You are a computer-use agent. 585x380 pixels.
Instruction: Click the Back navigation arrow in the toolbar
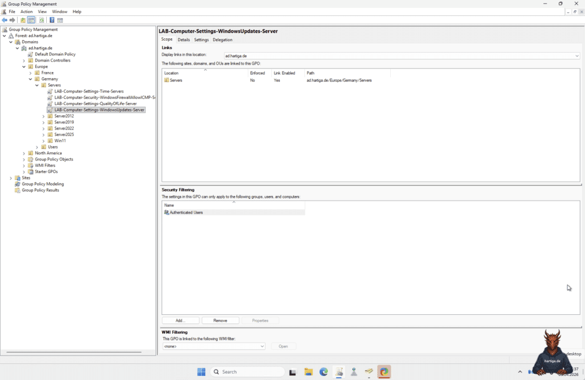5,20
